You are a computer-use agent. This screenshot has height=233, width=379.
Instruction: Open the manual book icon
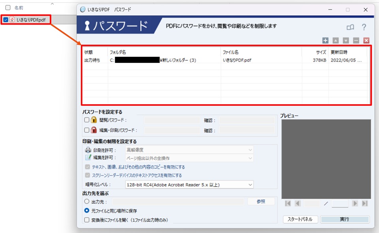[350, 27]
